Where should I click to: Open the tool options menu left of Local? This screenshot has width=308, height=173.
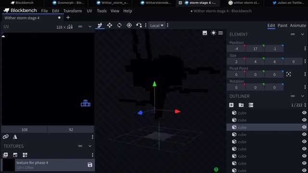point(145,25)
